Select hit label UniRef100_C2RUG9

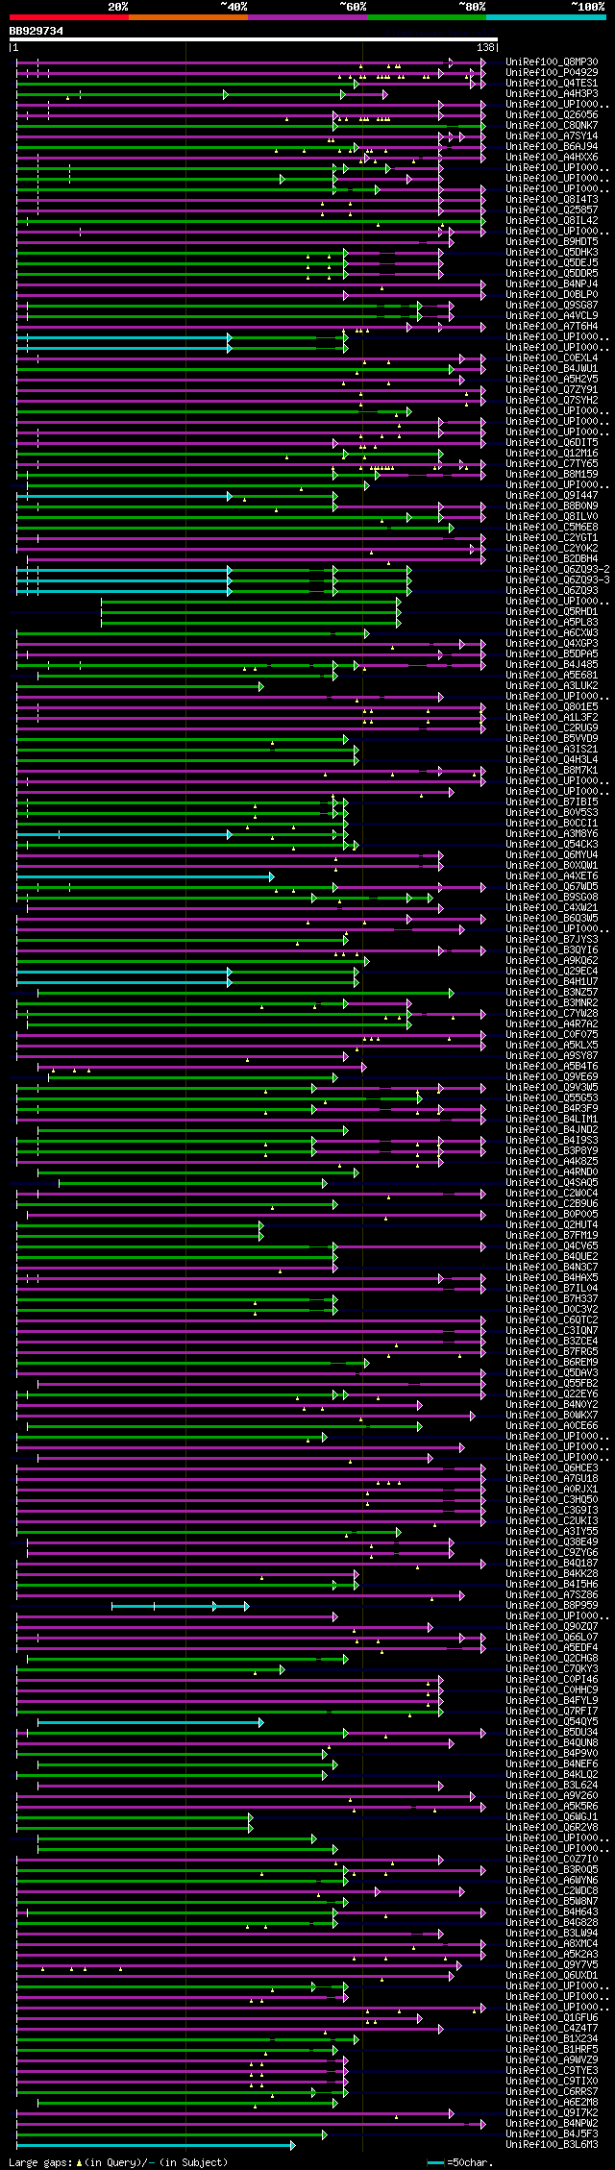coord(552,727)
